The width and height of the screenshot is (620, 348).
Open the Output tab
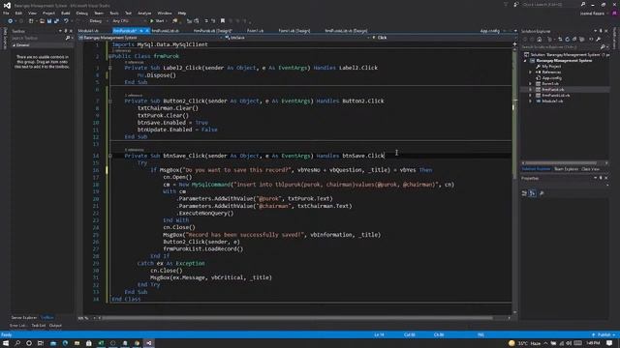point(55,326)
